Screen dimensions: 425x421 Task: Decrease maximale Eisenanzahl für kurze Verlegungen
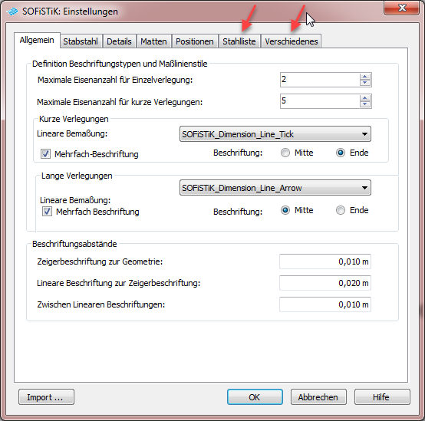tap(365, 104)
